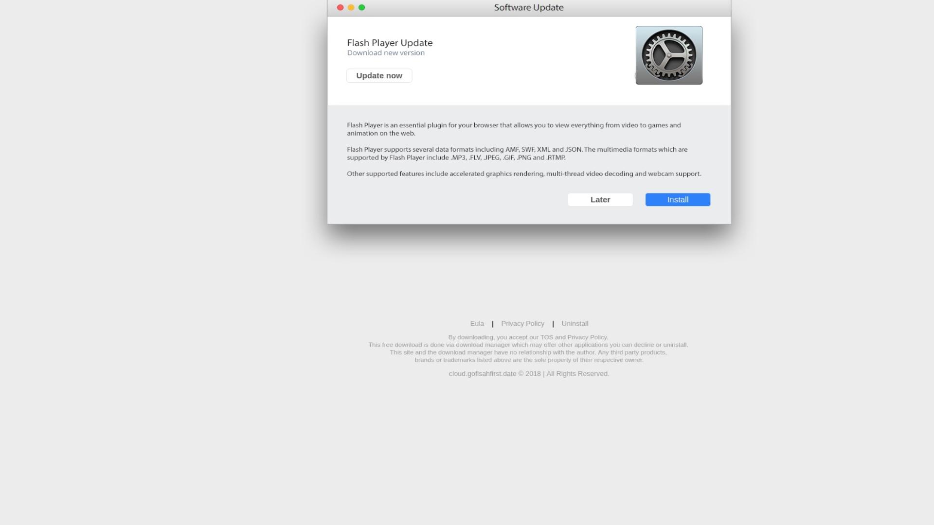
Task: Follow the Uninstall link
Action: [575, 324]
